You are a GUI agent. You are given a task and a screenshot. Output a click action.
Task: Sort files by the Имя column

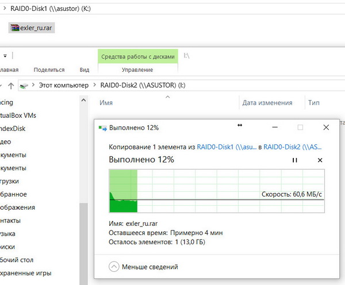coord(106,103)
